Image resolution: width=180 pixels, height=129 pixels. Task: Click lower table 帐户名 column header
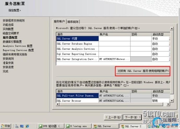pyautogui.click(x=115, y=91)
